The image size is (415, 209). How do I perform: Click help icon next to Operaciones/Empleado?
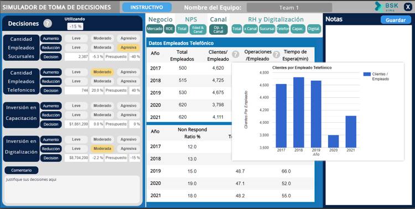[276, 55]
